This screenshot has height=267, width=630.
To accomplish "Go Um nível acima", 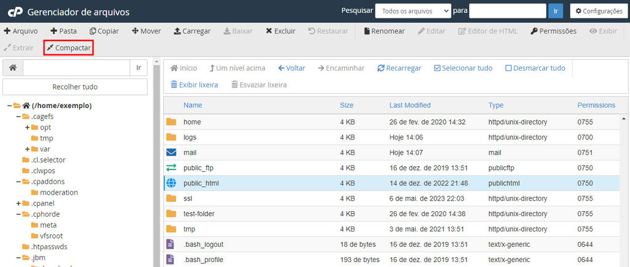I will point(237,68).
